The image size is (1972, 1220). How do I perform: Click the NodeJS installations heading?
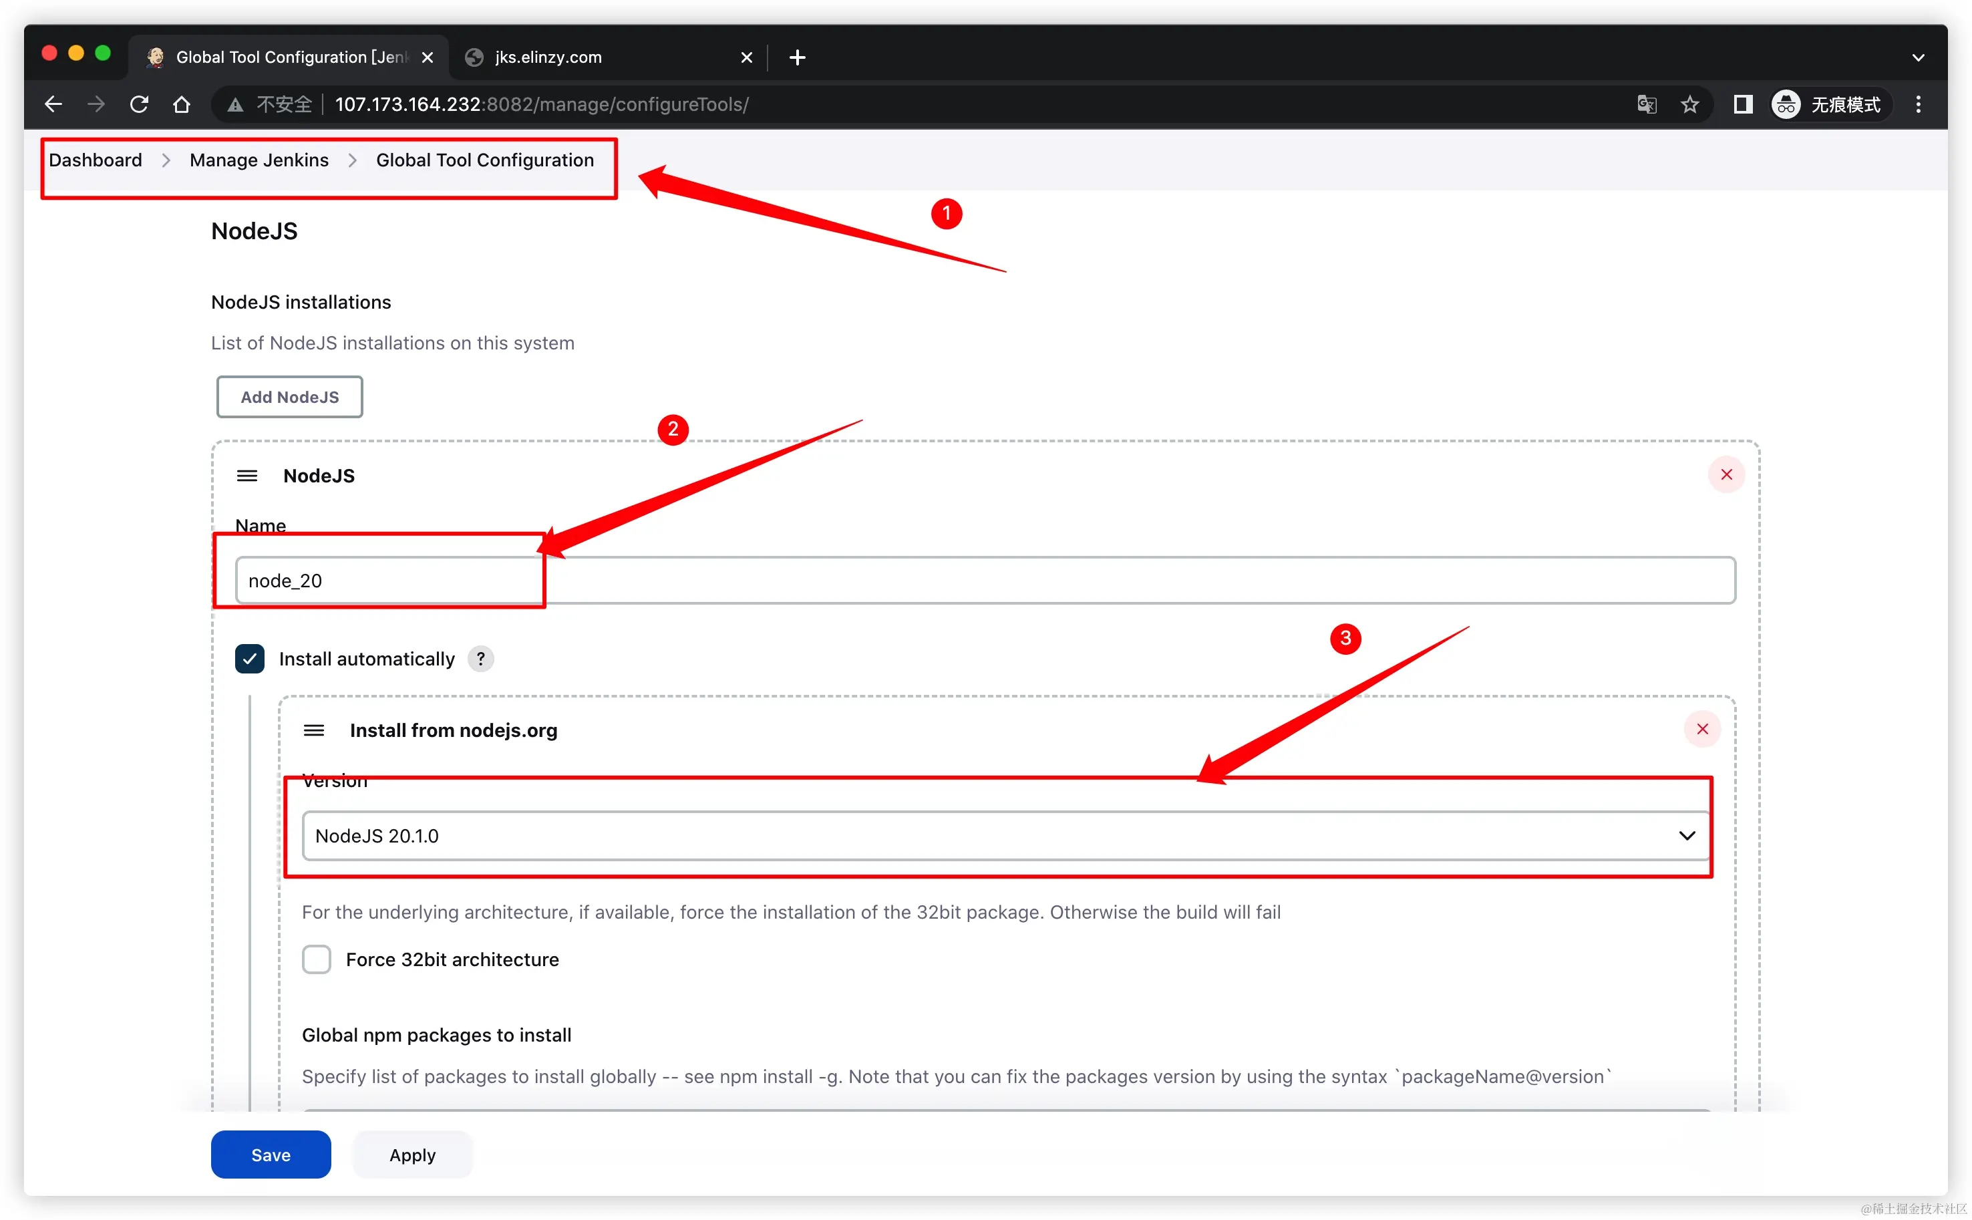click(x=301, y=302)
